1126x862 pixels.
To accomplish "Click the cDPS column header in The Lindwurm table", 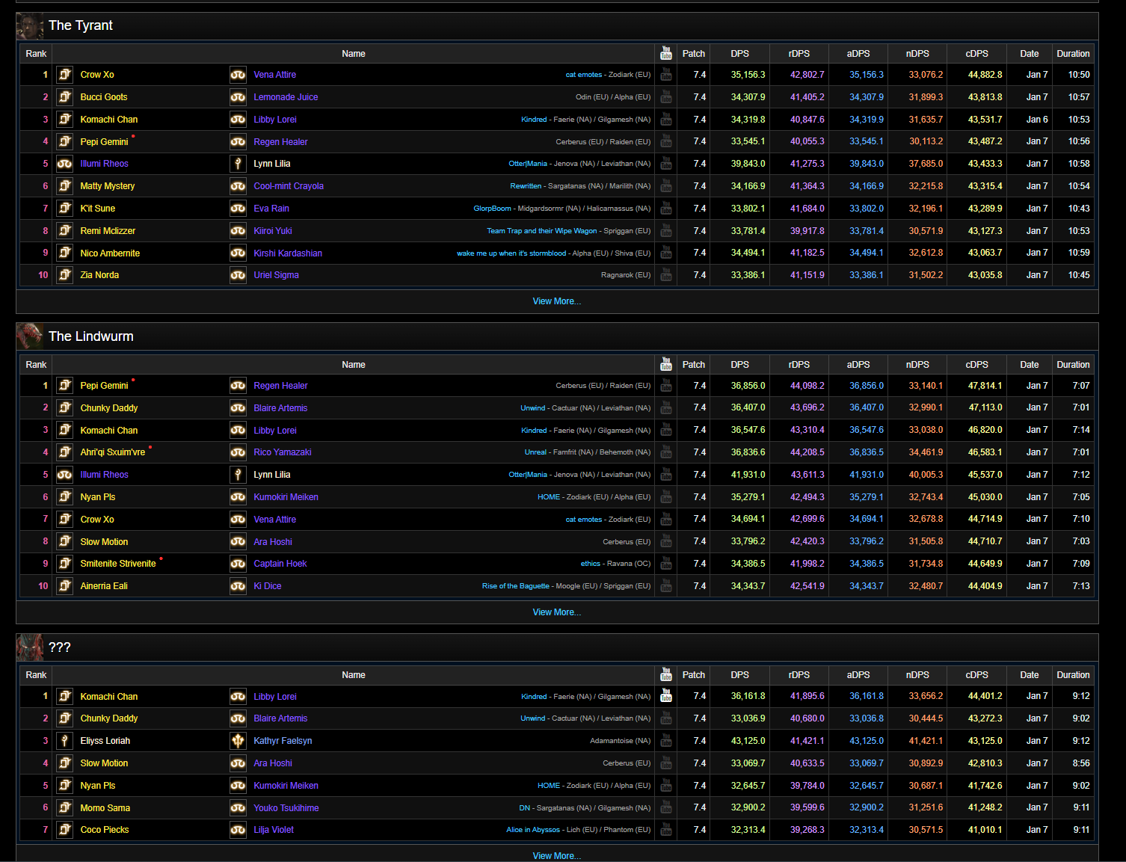I will tap(976, 365).
